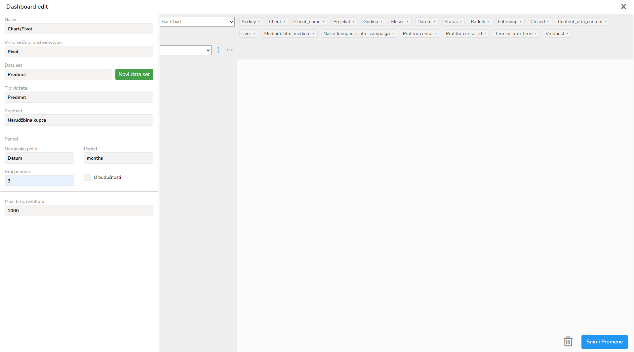Expand the Medium_utm_medium field filter
Screen dimensions: 634x352
click(314, 34)
